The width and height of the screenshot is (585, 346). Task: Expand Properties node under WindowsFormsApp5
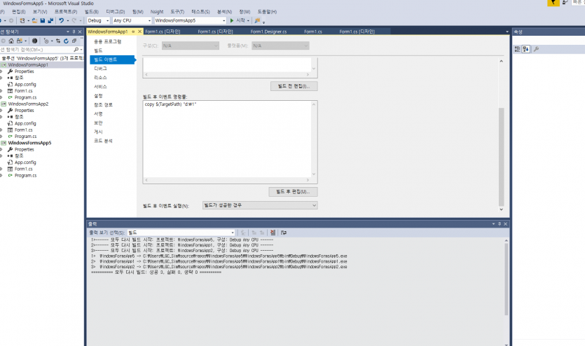coord(1,149)
